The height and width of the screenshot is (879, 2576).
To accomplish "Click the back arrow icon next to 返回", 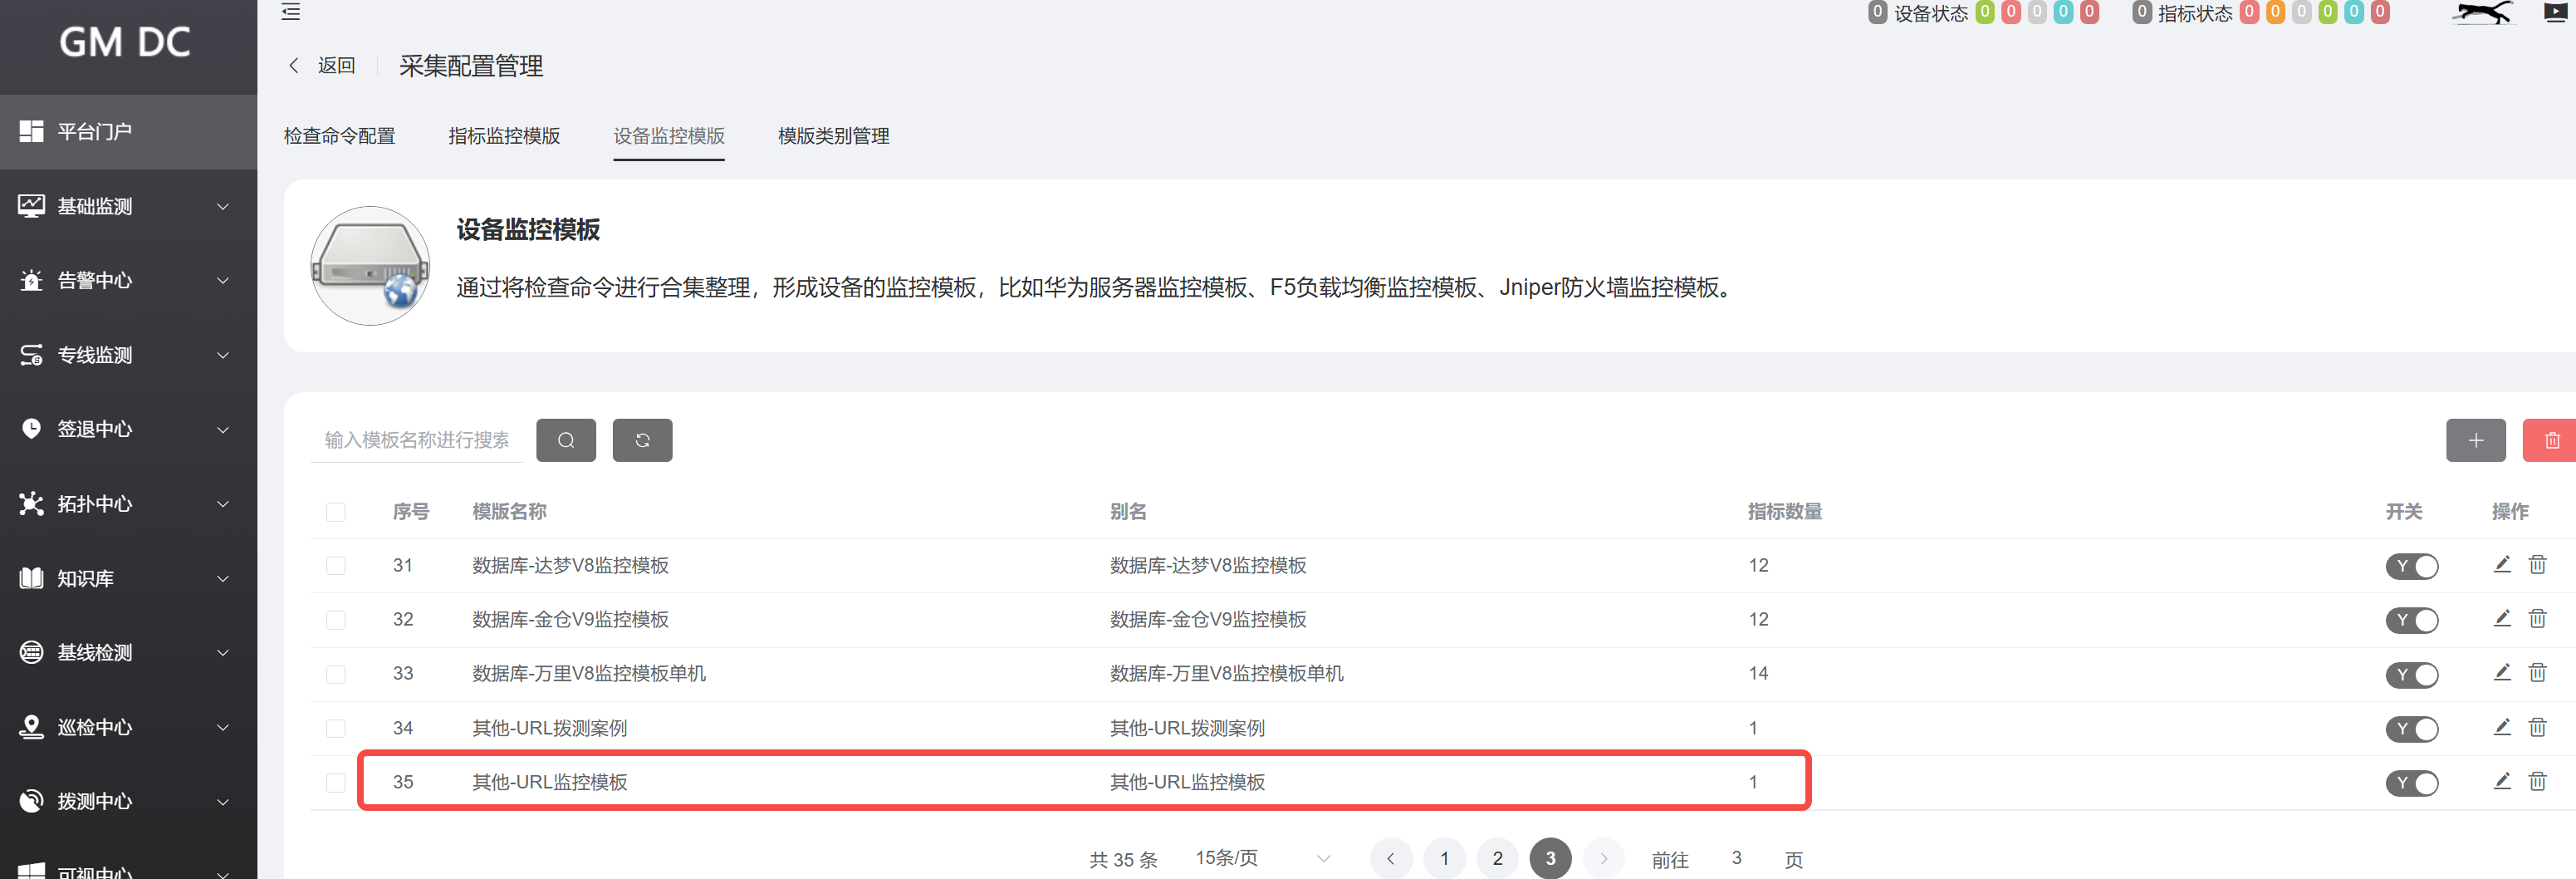I will point(293,65).
